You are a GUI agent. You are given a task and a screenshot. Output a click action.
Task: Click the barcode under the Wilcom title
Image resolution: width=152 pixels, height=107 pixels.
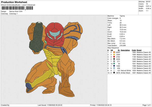coord(17,8)
